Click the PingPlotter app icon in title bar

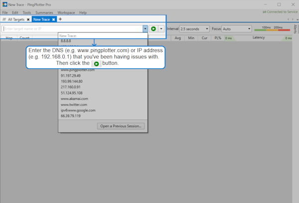[4, 4]
